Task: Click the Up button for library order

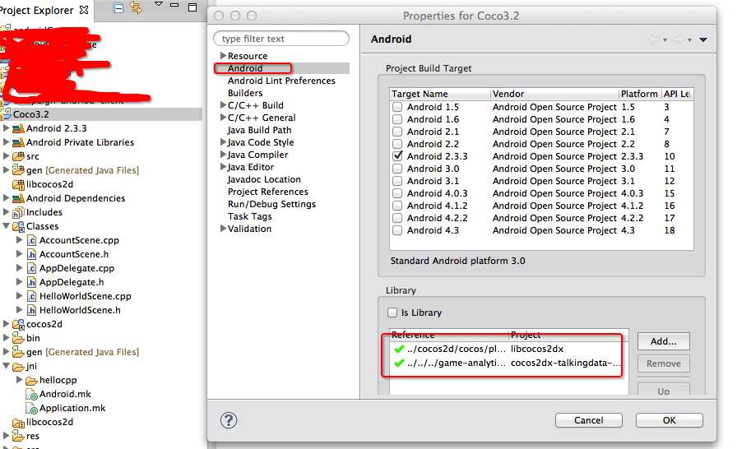Action: pos(663,388)
